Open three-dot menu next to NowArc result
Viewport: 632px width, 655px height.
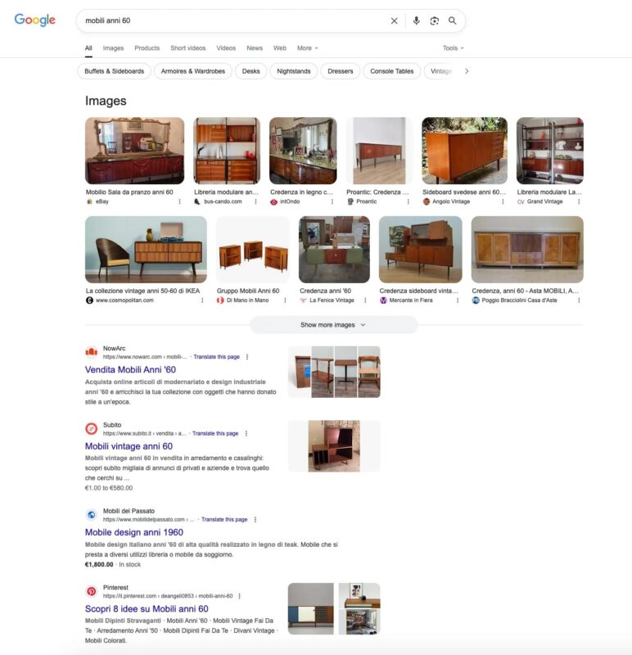[x=247, y=357]
